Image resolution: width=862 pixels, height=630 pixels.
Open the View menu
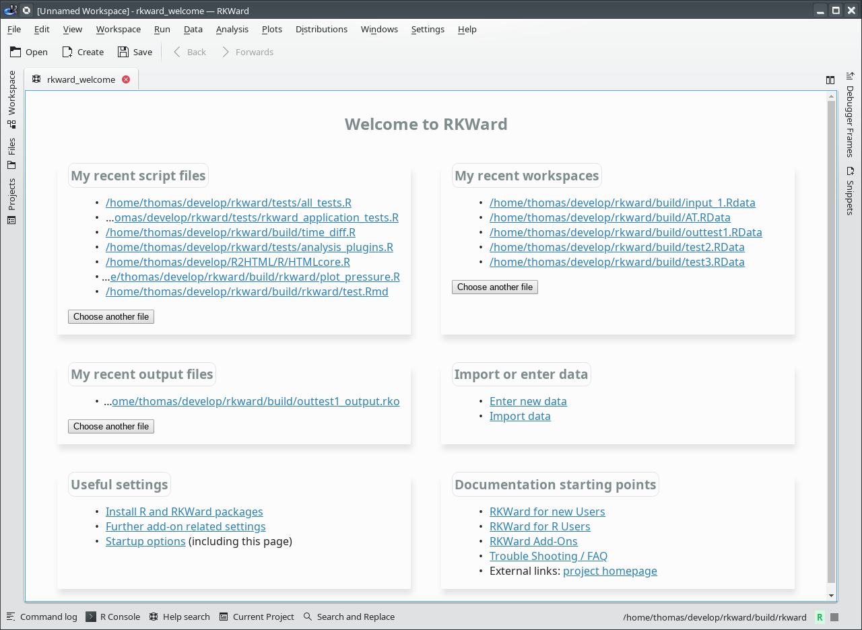[73, 29]
